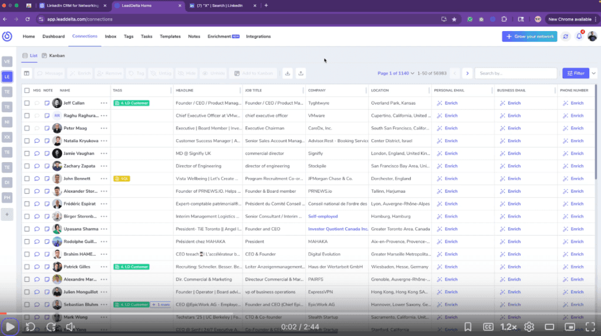Skip forward using forward-skip icon

point(50,327)
